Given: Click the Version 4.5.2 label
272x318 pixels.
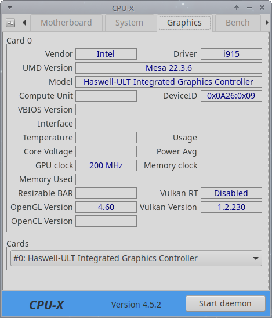Looking at the screenshot, I should coord(136,305).
